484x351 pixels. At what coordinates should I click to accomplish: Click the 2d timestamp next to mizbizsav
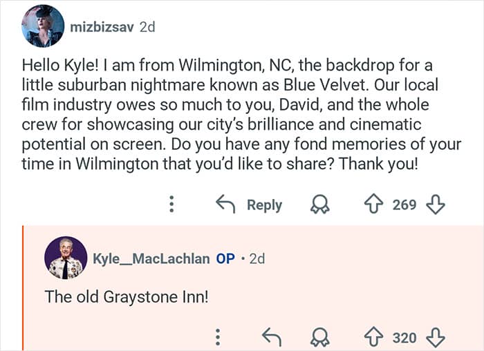coord(147,27)
